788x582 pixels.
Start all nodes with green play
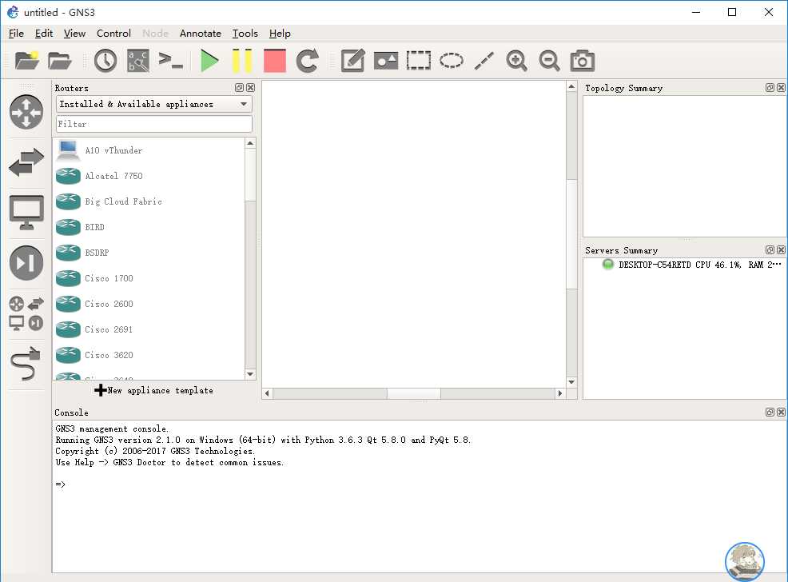pos(209,61)
